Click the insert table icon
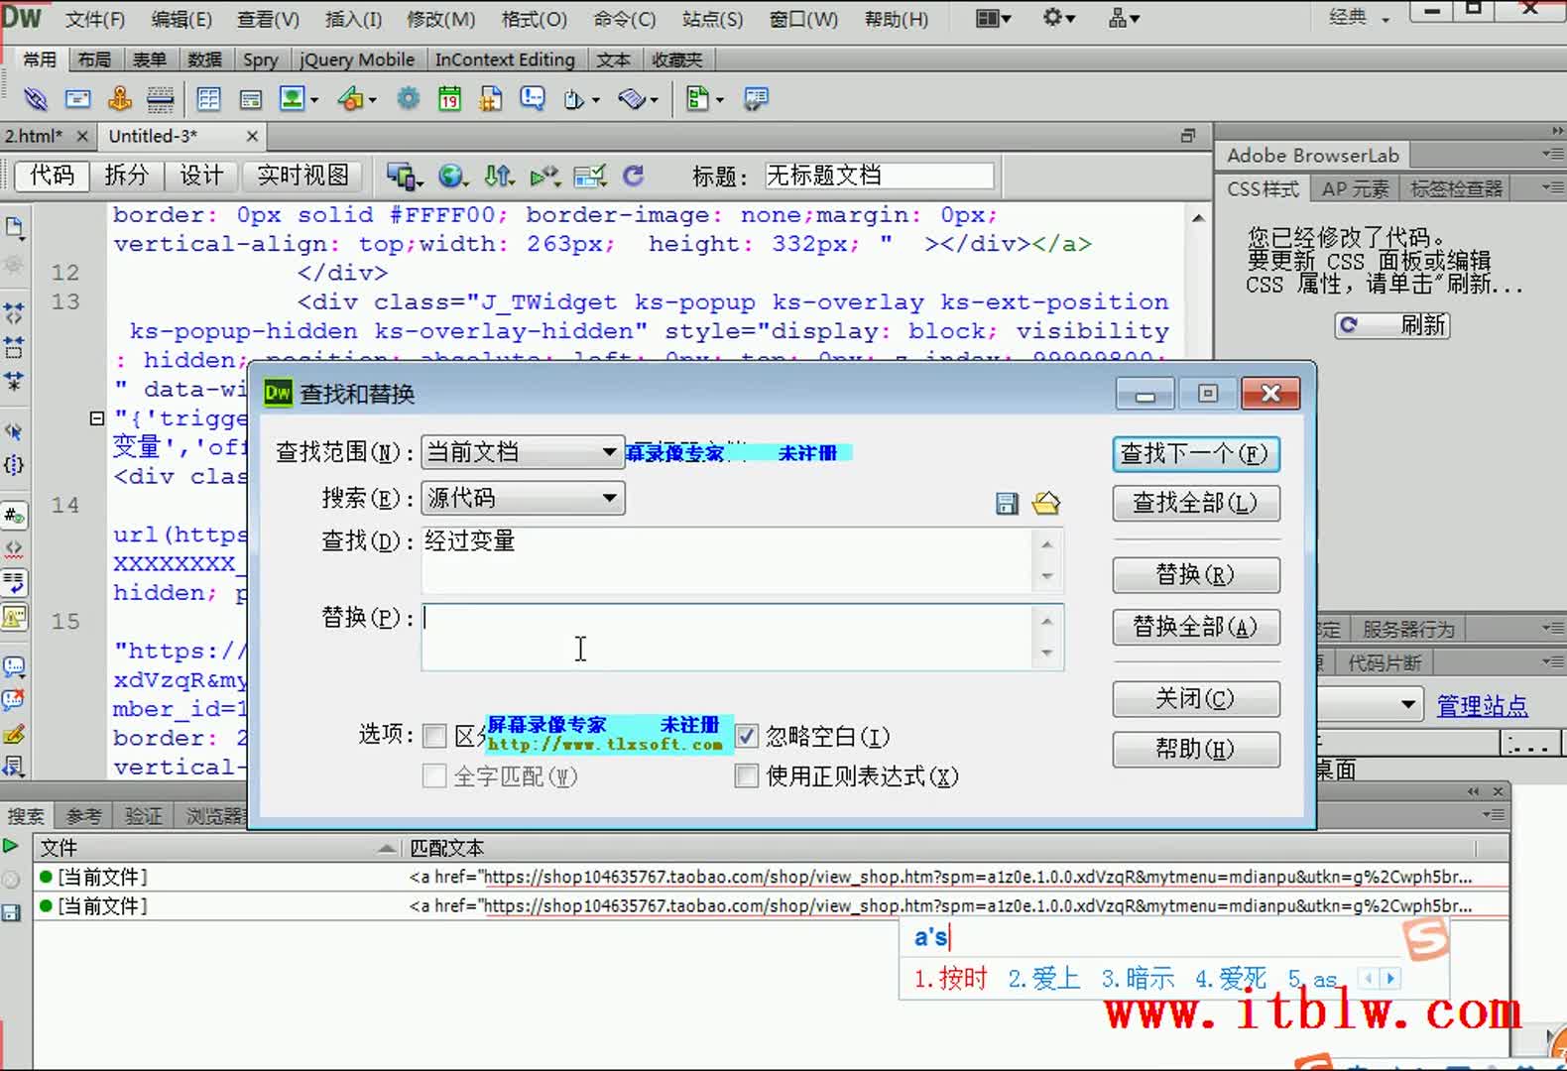 click(x=208, y=99)
